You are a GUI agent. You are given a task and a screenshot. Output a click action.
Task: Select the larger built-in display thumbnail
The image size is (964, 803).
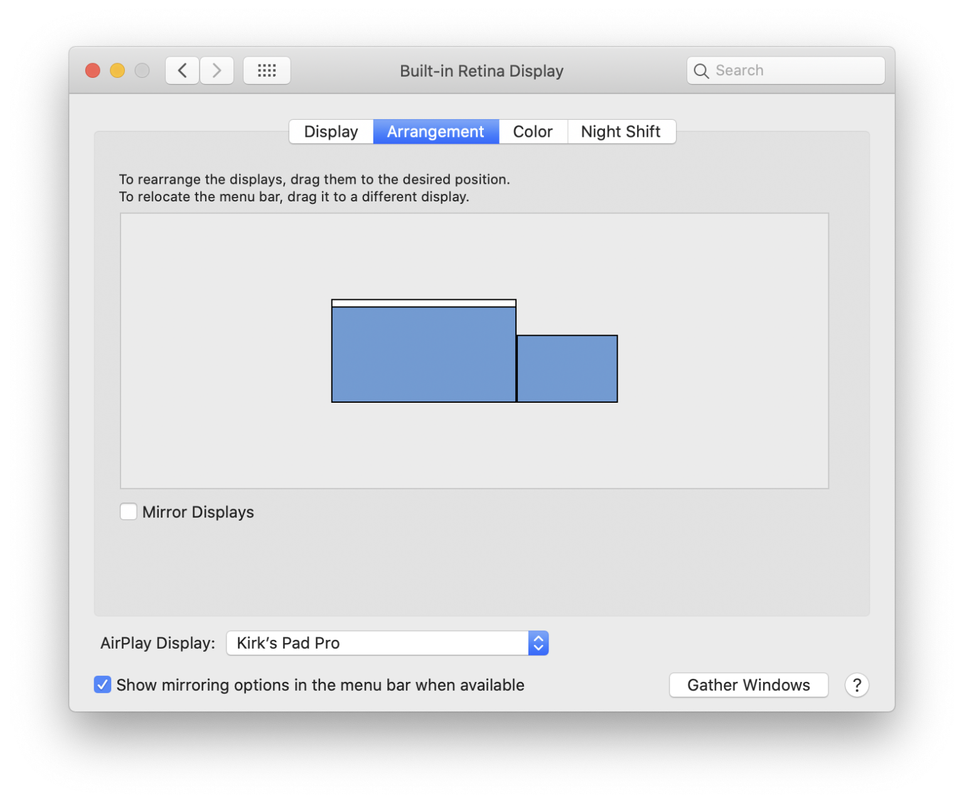[424, 354]
